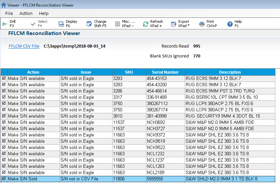The width and height of the screenshot is (280, 183).
Task: Click the Drill F3 toolbar icon
Action: pos(5,24)
